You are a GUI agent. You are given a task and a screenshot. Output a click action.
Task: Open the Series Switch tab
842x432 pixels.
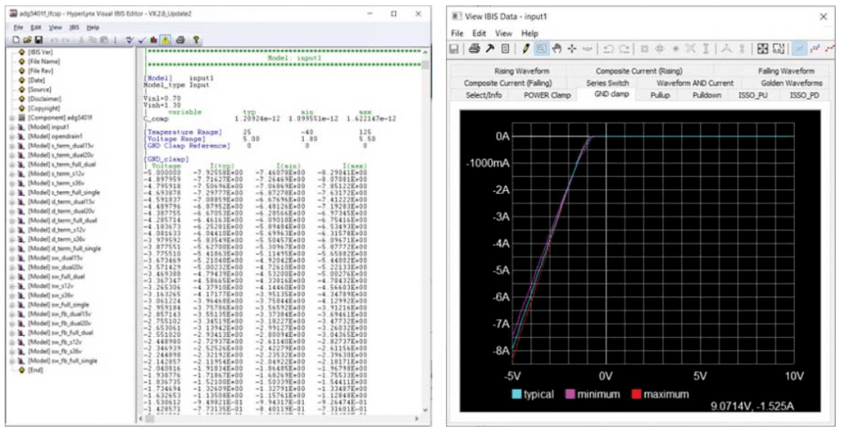[x=607, y=83]
